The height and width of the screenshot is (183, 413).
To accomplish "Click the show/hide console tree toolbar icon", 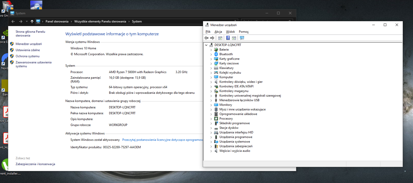I will [220, 38].
